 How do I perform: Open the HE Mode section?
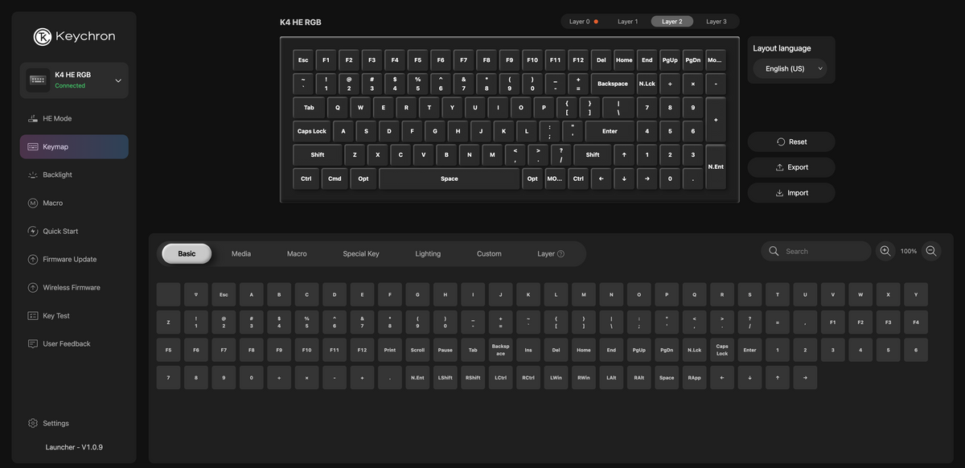click(74, 118)
